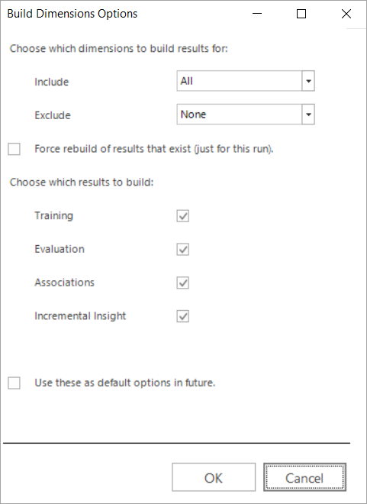Open the Include dropdown arrow
This screenshot has width=367, height=504.
308,81
